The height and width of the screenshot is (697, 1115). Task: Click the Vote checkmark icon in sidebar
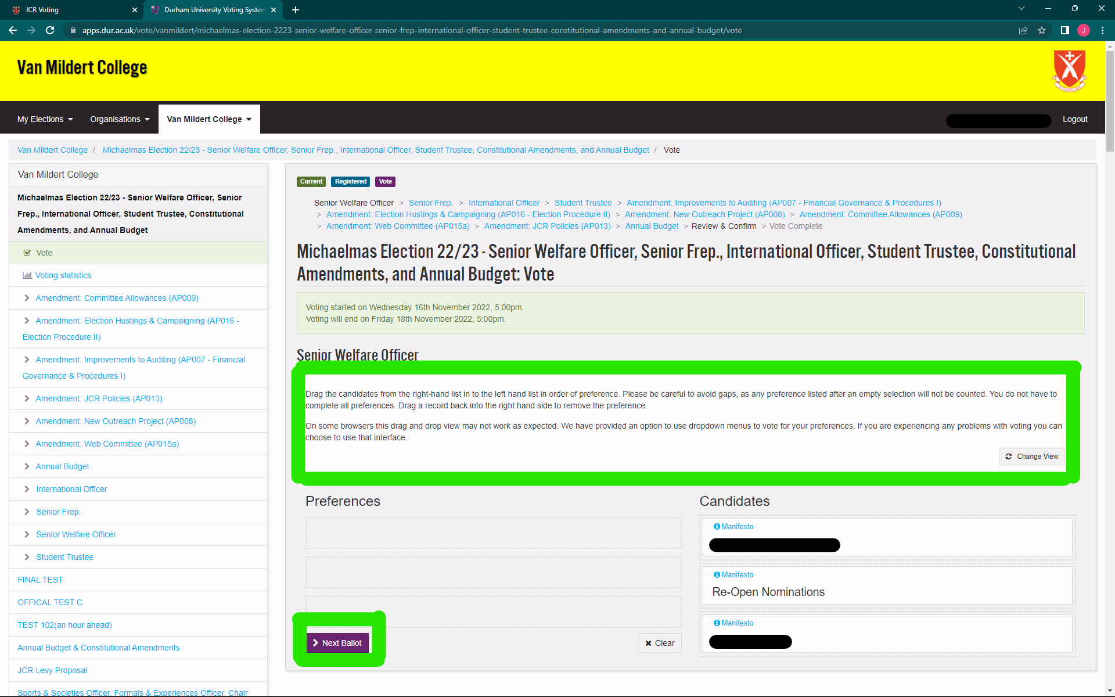(27, 253)
